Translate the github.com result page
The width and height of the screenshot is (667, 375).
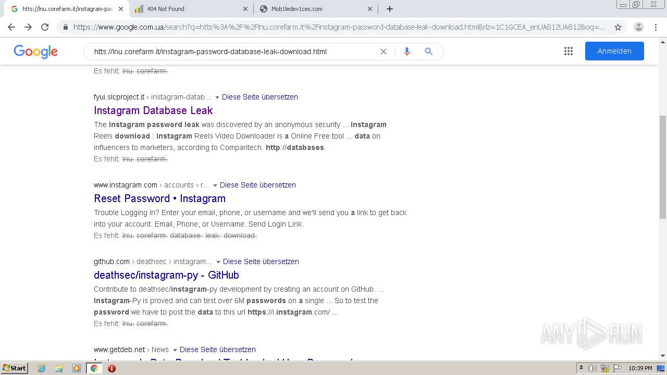[261, 261]
